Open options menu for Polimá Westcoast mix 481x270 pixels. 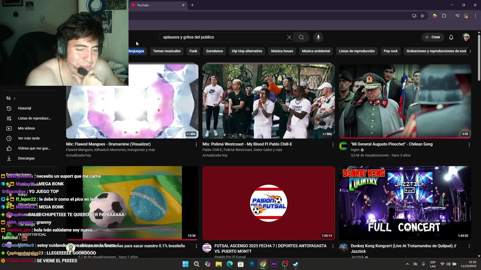click(x=333, y=144)
